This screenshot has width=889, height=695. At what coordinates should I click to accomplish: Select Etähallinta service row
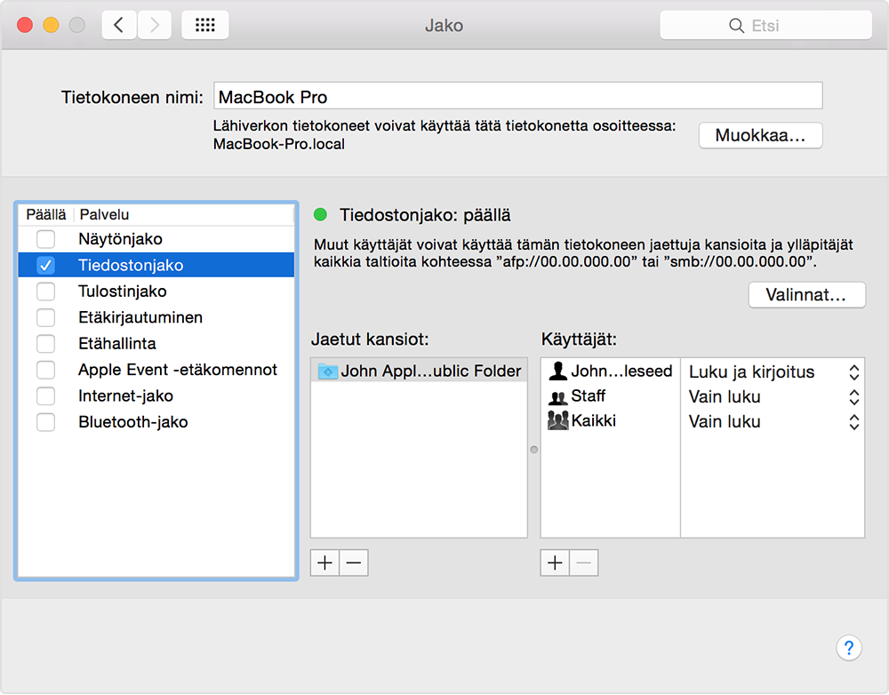tap(156, 344)
